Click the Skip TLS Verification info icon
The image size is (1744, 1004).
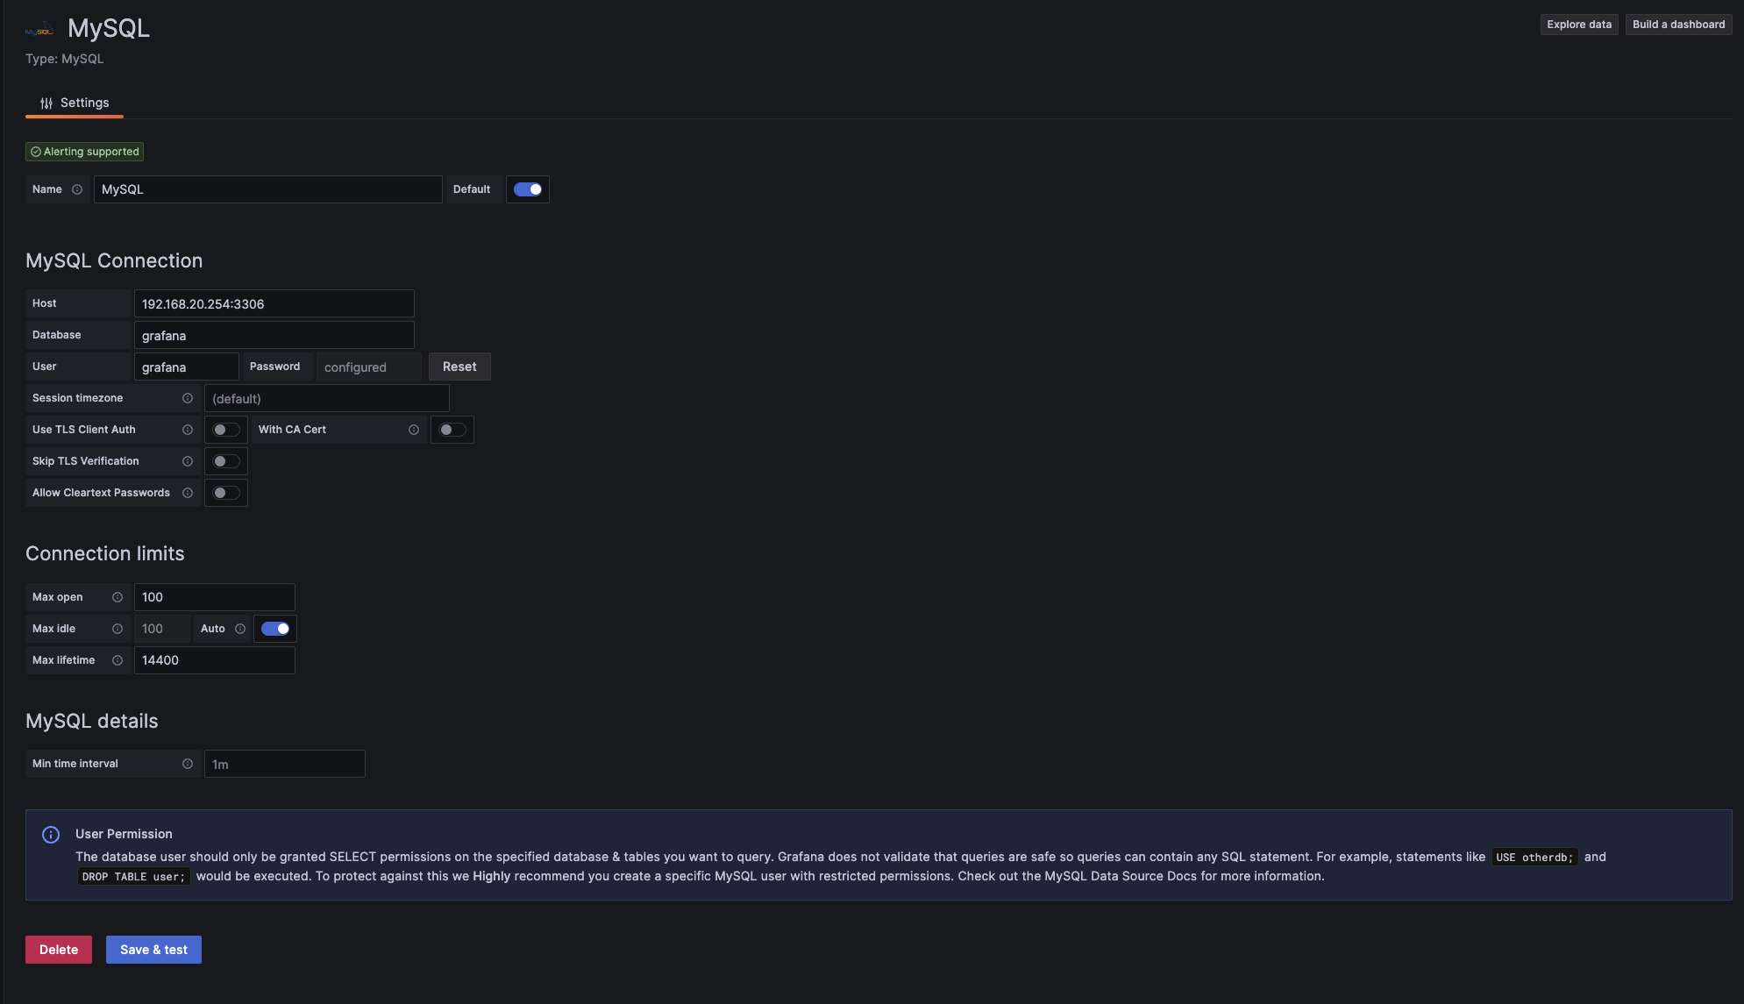click(x=188, y=461)
